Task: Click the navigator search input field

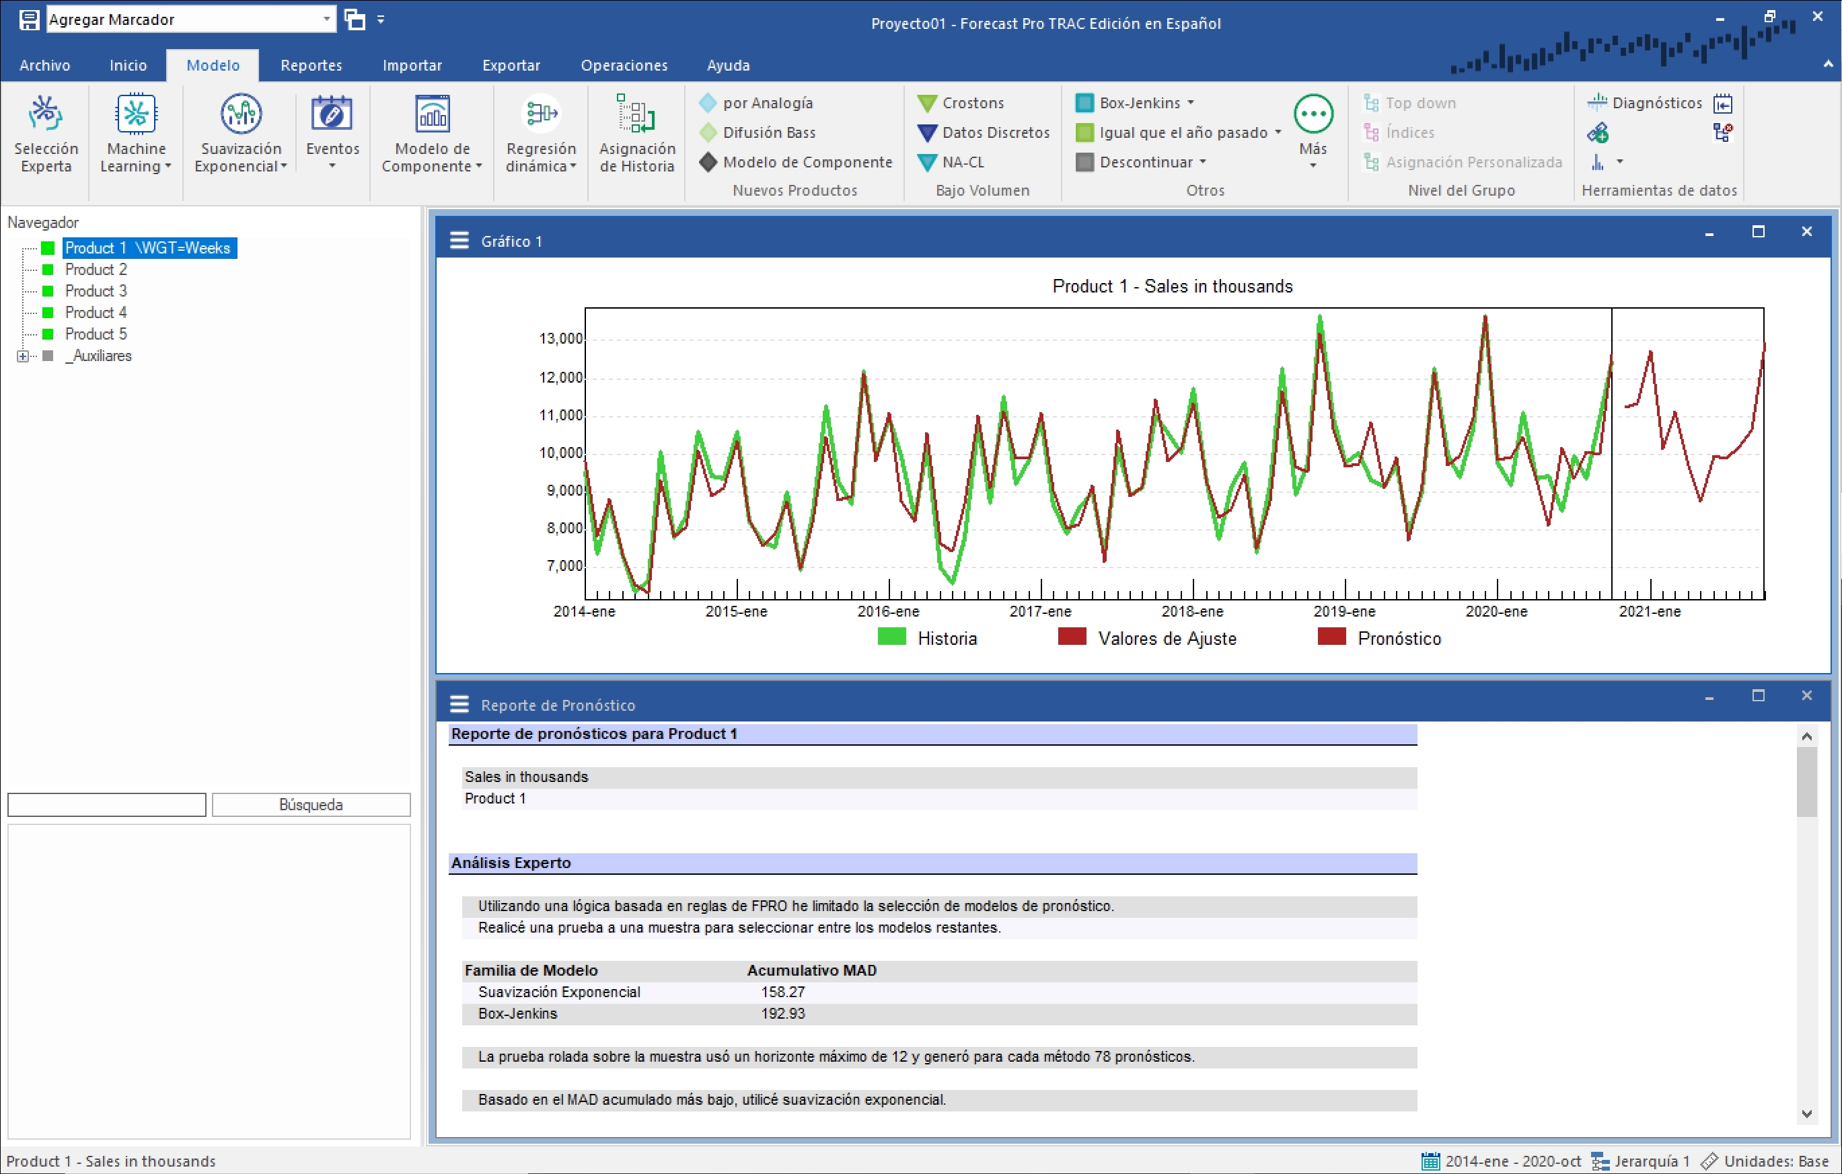Action: click(106, 804)
